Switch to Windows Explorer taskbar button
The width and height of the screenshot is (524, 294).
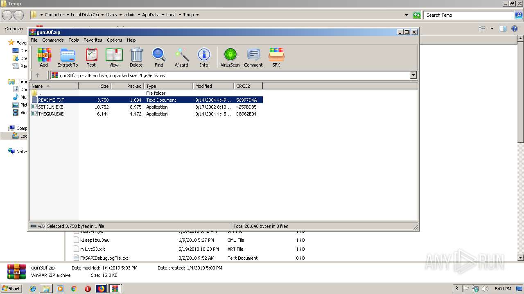46,289
